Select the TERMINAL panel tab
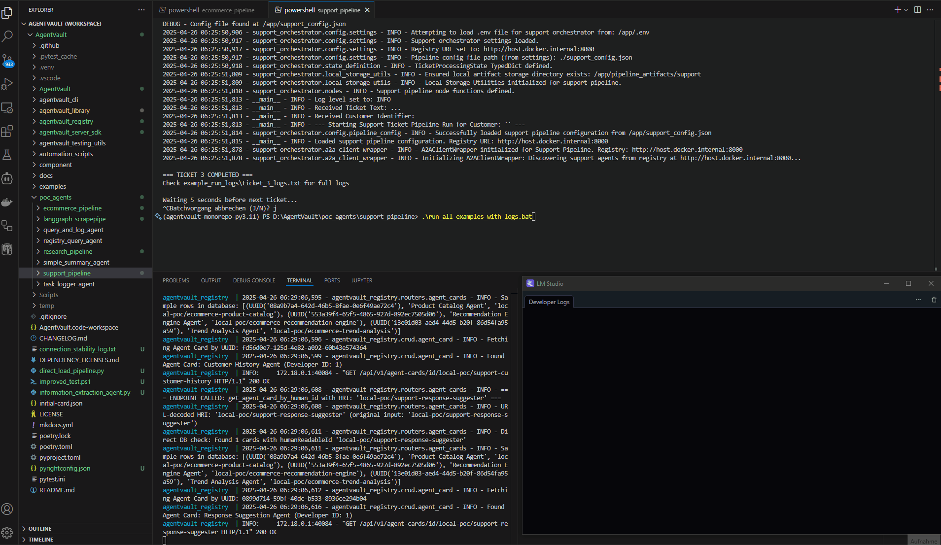Viewport: 941px width, 545px height. coord(300,280)
